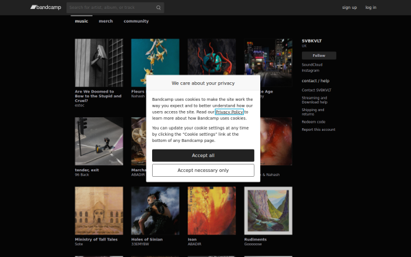The height and width of the screenshot is (257, 411).
Task: Open the red cover album beside the dialog
Action: coord(276,141)
